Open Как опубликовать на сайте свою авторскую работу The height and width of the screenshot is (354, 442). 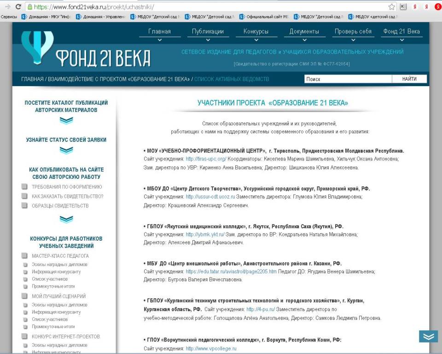[x=66, y=173]
